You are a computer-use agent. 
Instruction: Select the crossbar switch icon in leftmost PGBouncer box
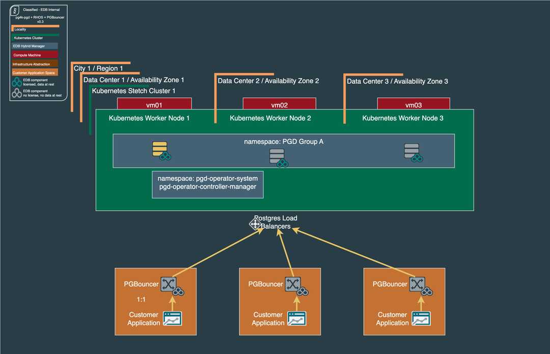[170, 284]
